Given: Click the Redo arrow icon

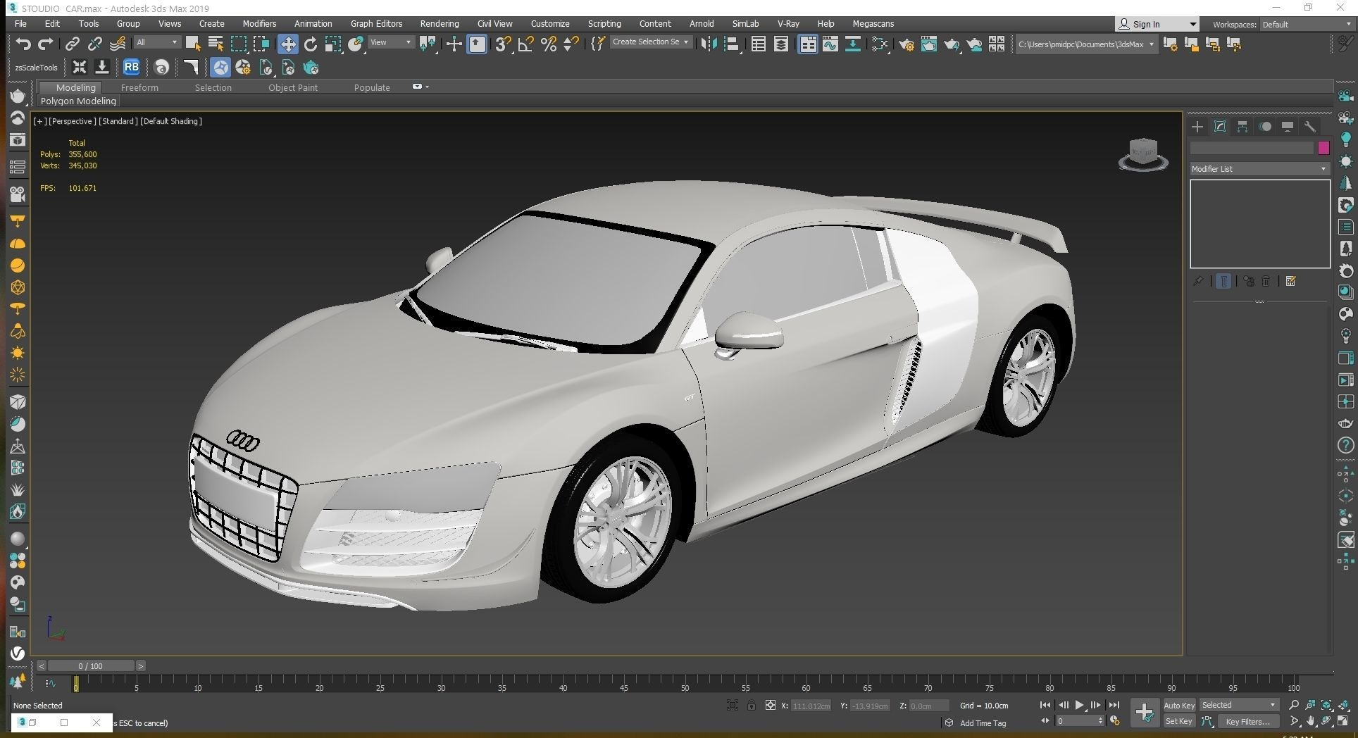Looking at the screenshot, I should 46,44.
